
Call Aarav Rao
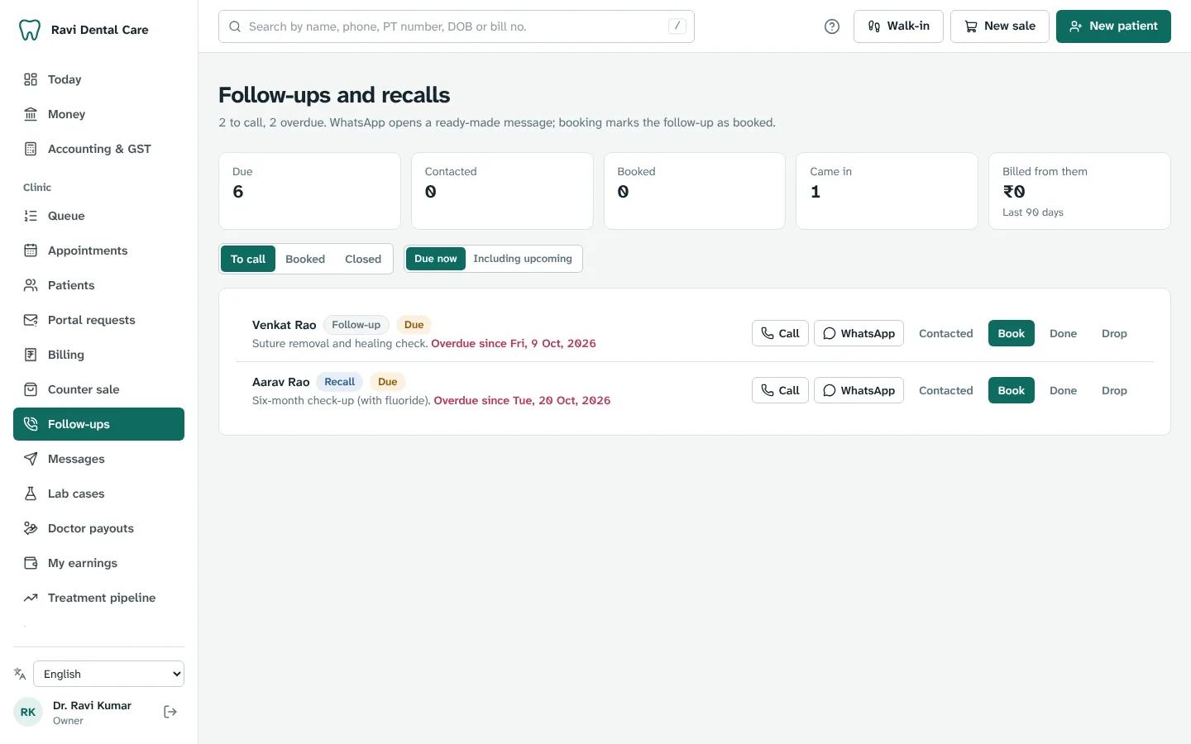780,390
